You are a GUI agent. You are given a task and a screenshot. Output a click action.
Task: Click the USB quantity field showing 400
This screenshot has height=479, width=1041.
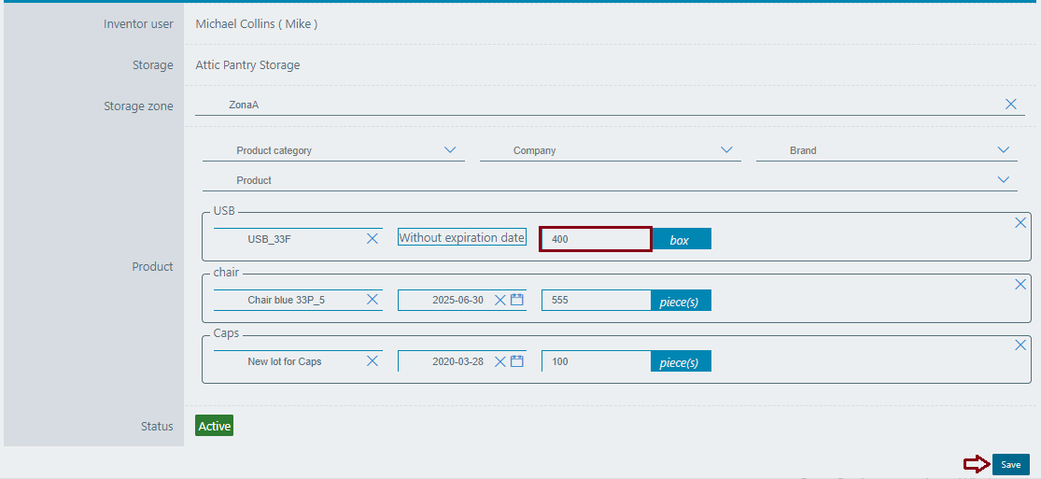[595, 239]
